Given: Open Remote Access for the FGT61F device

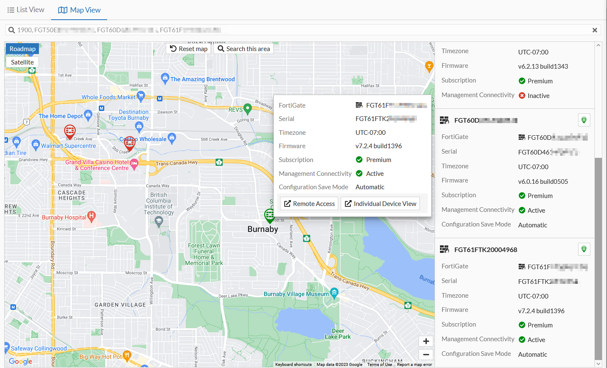Looking at the screenshot, I should 309,203.
